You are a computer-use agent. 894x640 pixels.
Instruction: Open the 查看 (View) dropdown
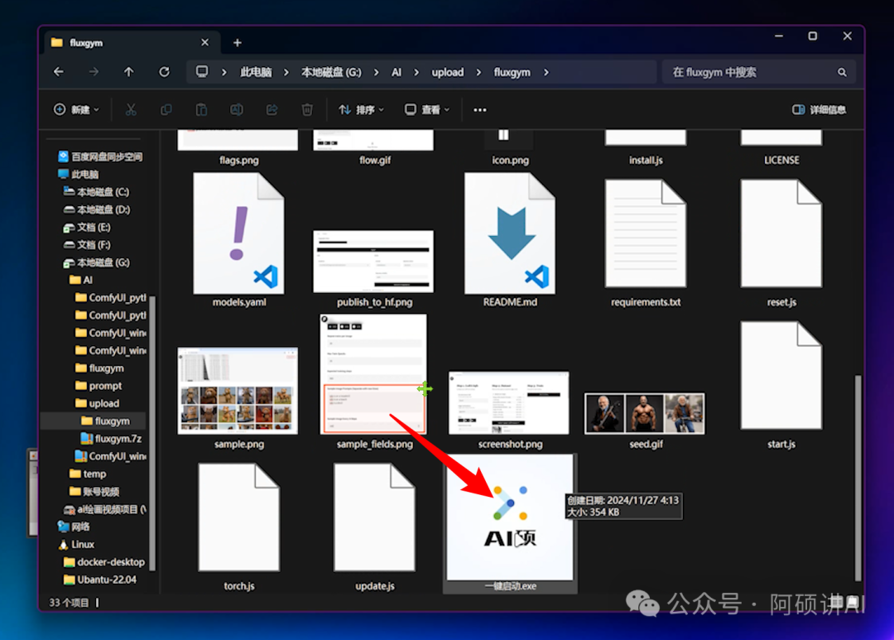click(427, 109)
